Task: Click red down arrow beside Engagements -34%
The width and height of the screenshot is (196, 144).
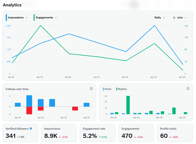Action: click(x=135, y=137)
